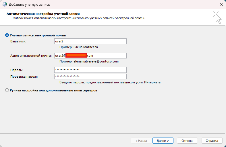The height and width of the screenshot is (147, 226).
Task: Select the Учетная запись электронной почты radio option
Action: (x=7, y=35)
